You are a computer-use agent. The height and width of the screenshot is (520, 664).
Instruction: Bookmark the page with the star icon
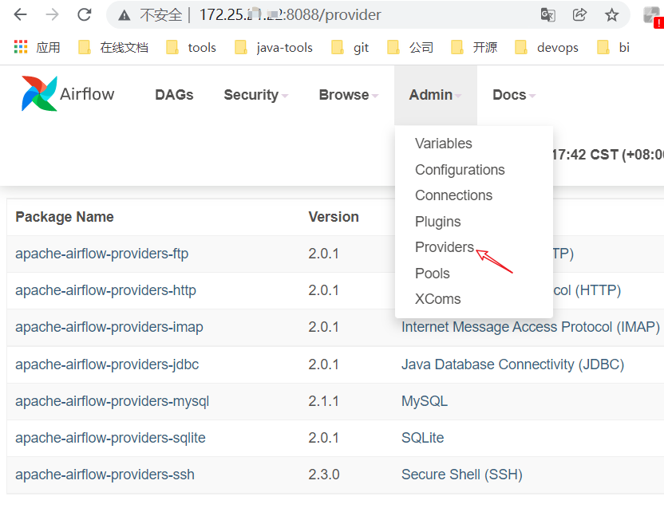click(612, 14)
